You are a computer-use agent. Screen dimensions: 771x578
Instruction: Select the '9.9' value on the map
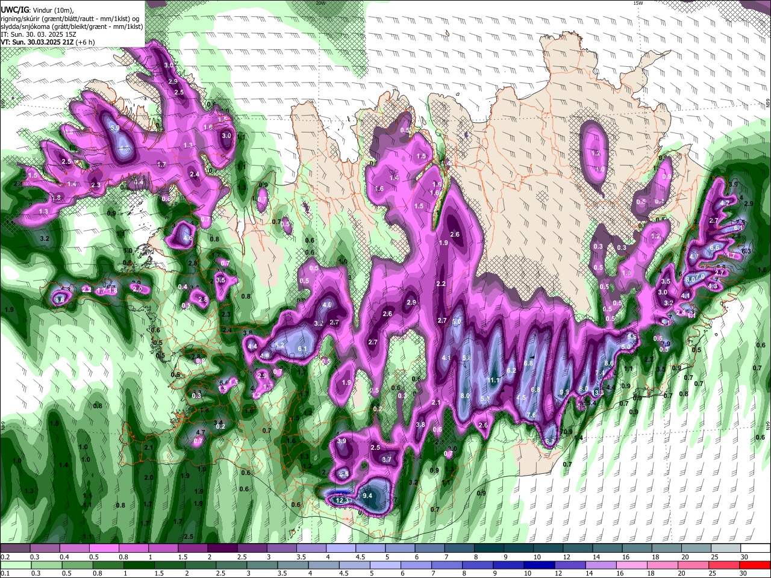[x=564, y=393]
